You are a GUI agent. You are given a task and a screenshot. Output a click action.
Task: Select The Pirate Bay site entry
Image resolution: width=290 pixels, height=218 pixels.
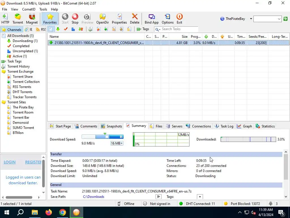click(23, 107)
